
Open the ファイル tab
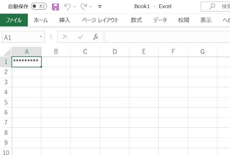[x=14, y=20]
